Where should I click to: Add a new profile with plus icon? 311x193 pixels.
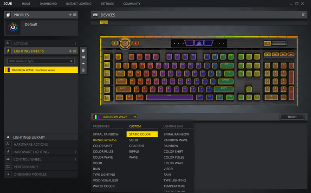[70, 15]
